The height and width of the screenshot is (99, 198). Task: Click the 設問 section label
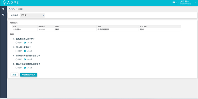(x=12, y=34)
